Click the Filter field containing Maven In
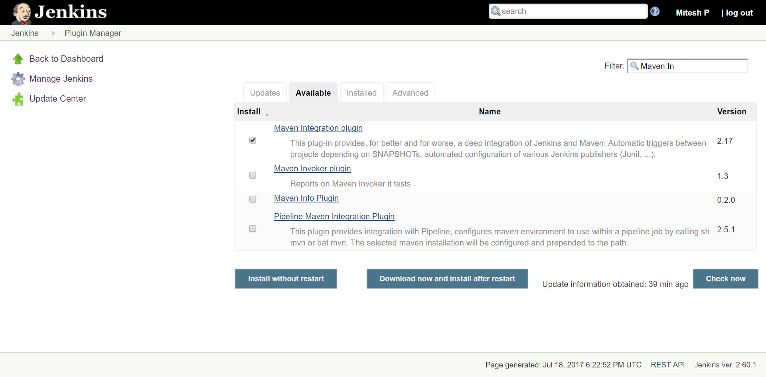This screenshot has height=377, width=766. (x=688, y=66)
